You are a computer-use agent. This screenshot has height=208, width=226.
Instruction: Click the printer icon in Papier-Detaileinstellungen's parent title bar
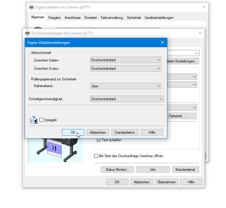(x=27, y=33)
